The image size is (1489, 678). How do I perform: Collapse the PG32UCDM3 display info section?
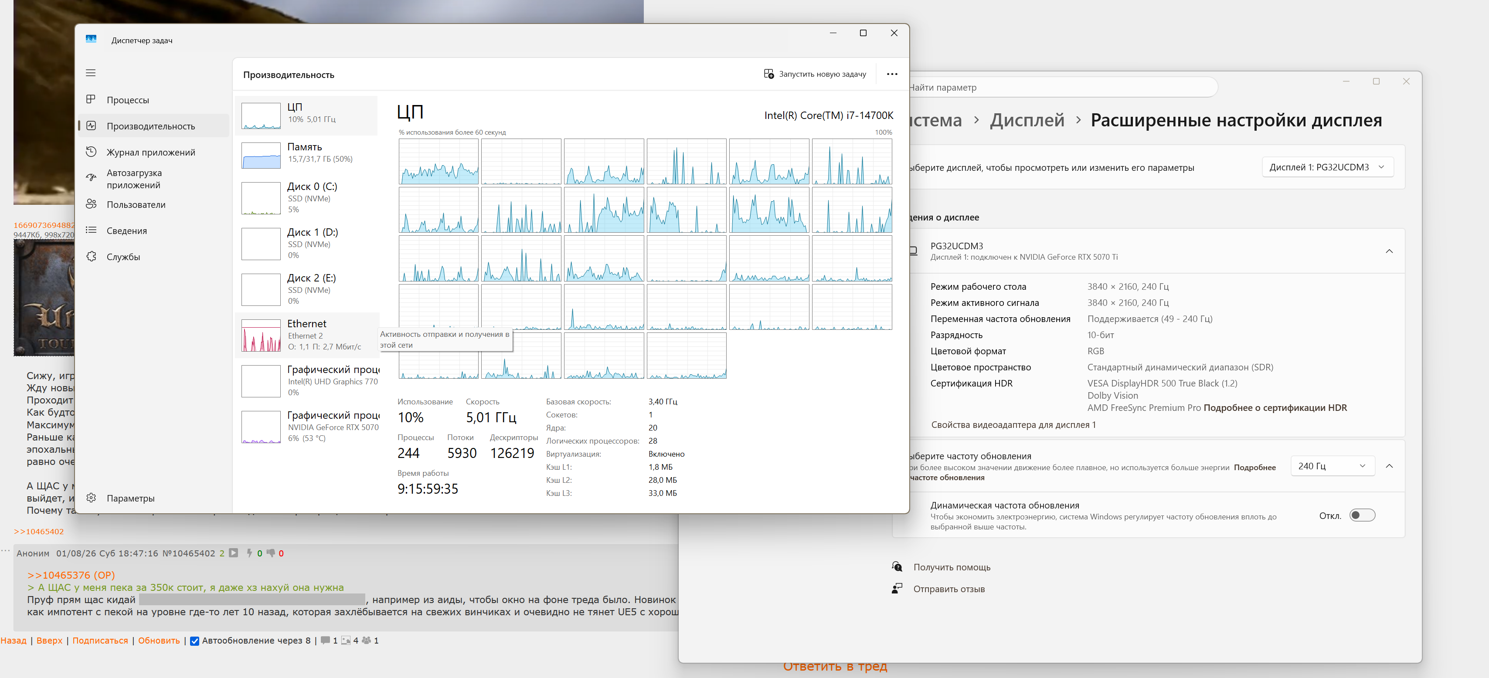click(x=1389, y=251)
